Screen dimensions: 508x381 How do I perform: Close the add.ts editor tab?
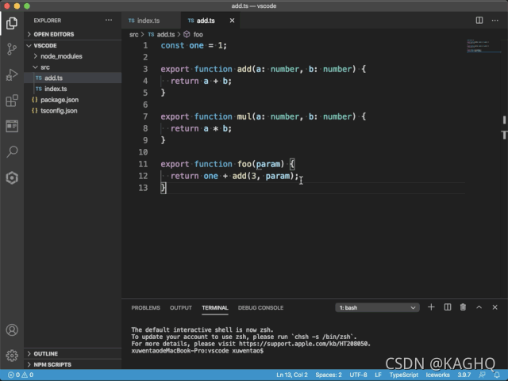[x=232, y=21]
